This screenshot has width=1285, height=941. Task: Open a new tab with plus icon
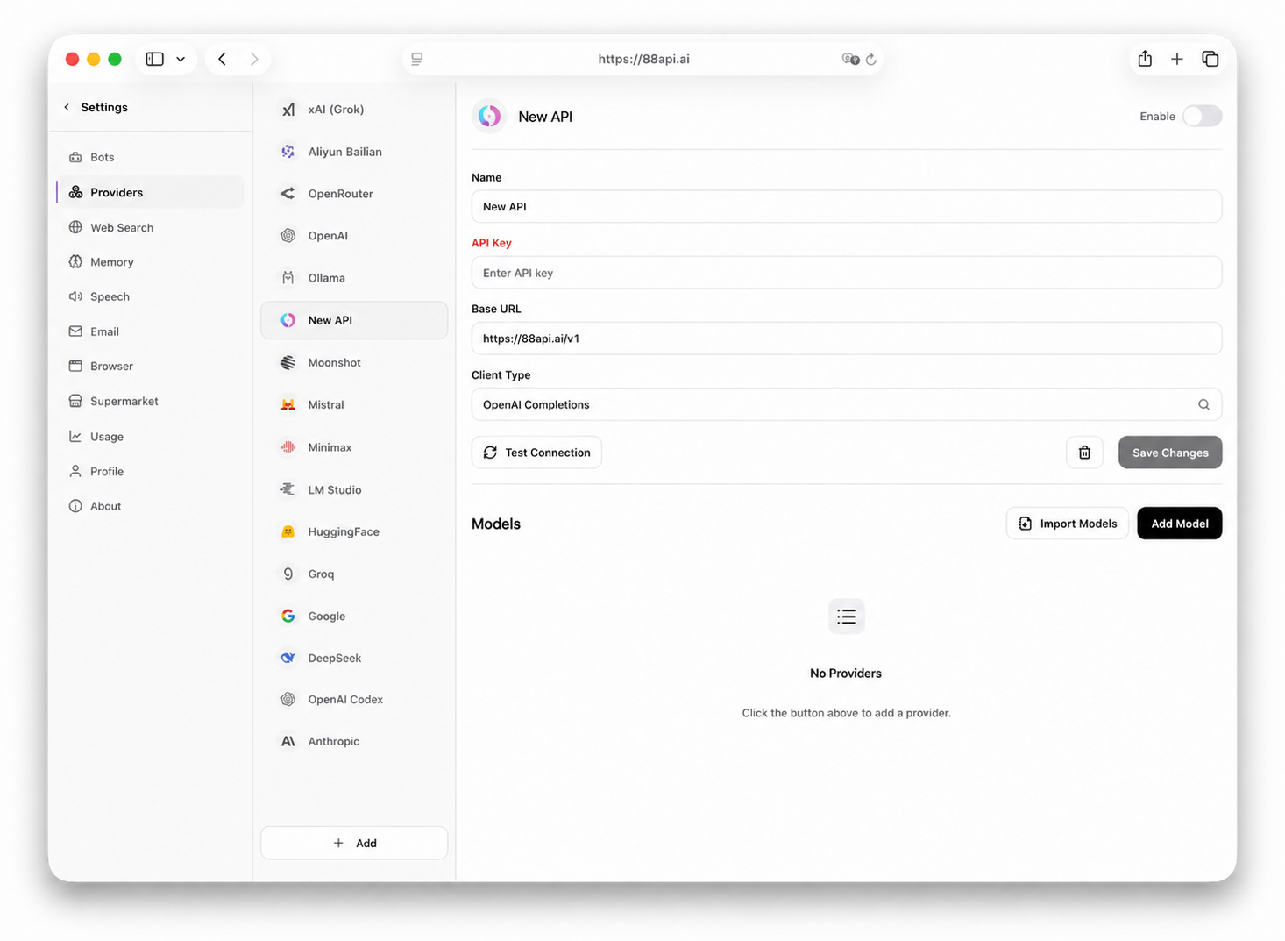pyautogui.click(x=1177, y=59)
